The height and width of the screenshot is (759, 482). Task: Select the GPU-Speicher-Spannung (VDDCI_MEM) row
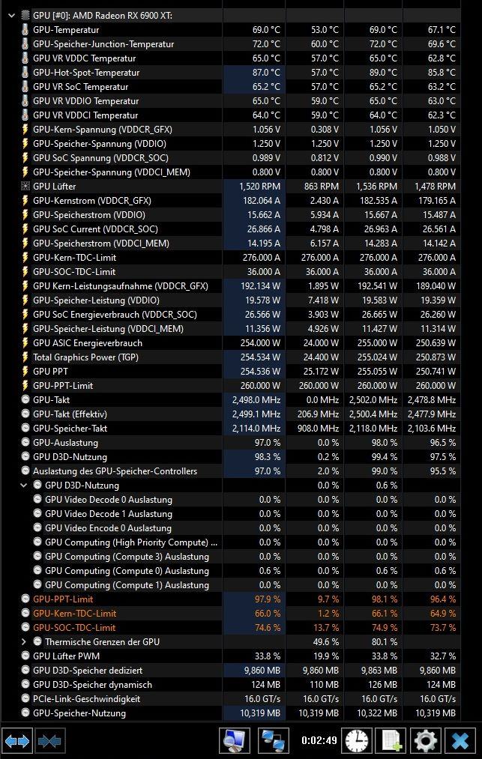tap(112, 172)
